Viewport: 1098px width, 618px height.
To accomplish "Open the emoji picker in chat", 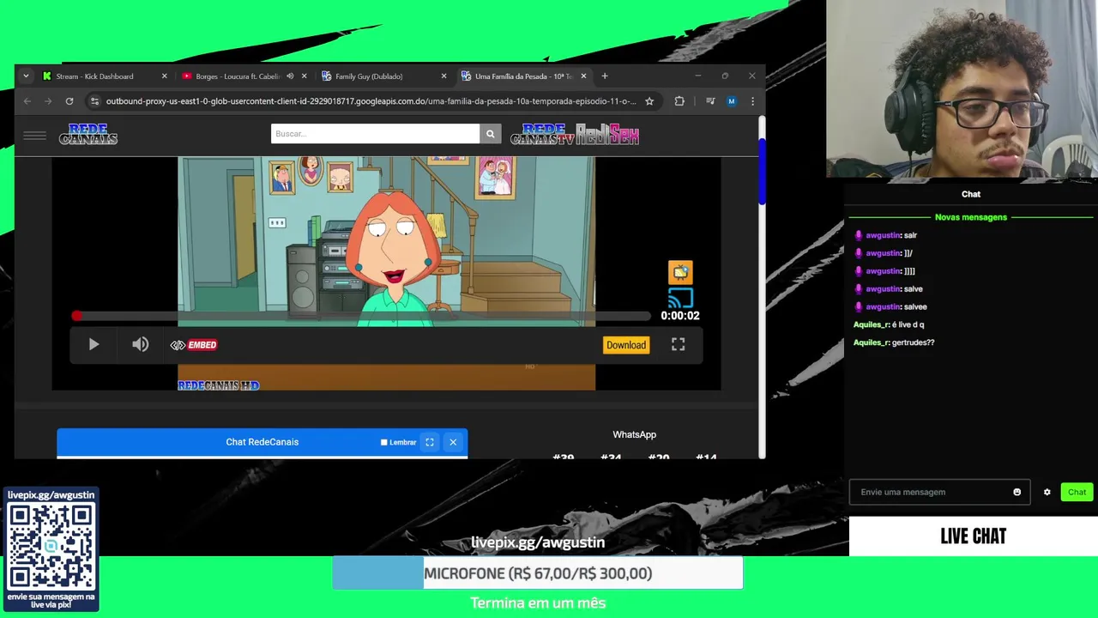I will pyautogui.click(x=1017, y=493).
